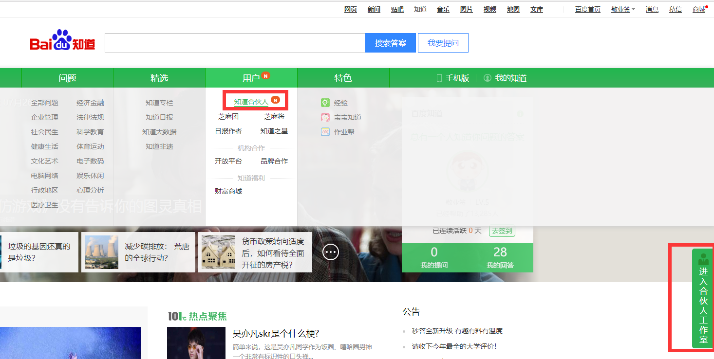
Task: Go to 新闻 in the top bar
Action: coord(374,9)
